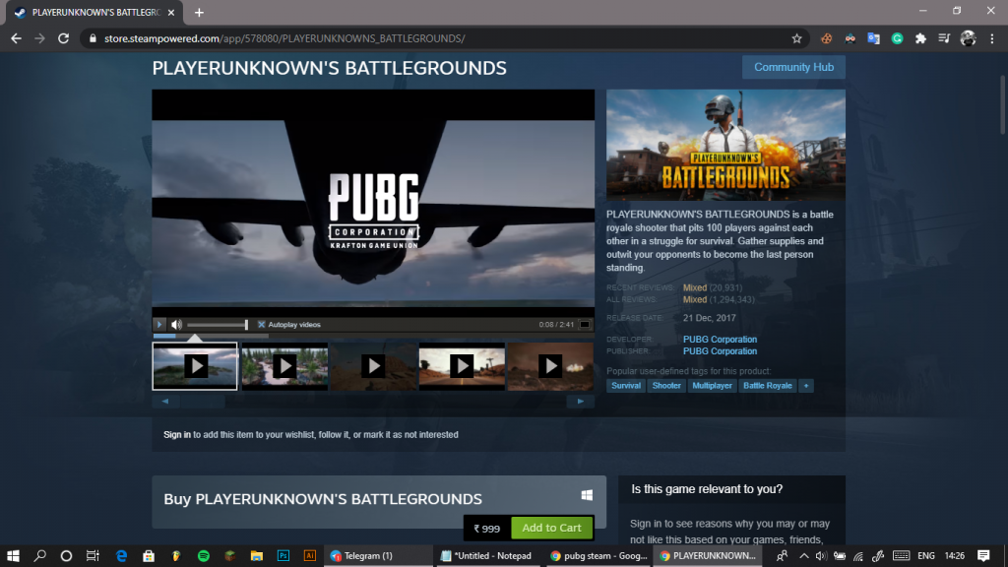Show hidden system tray icons

click(803, 555)
